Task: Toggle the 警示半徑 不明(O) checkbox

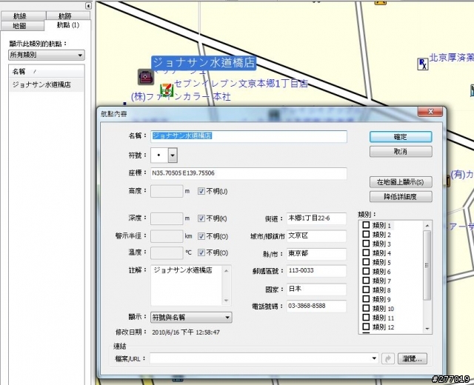Action: pos(201,236)
